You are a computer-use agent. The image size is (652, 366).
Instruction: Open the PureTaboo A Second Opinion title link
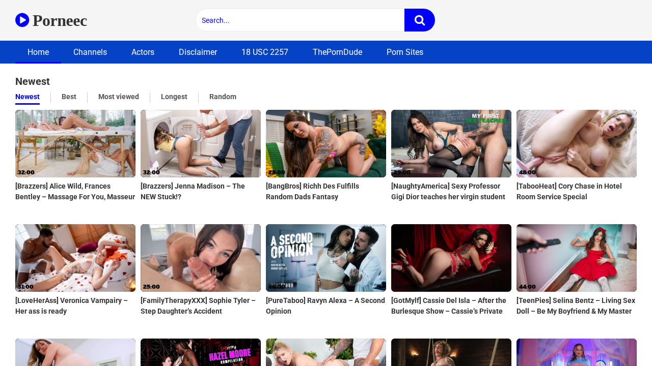point(326,306)
